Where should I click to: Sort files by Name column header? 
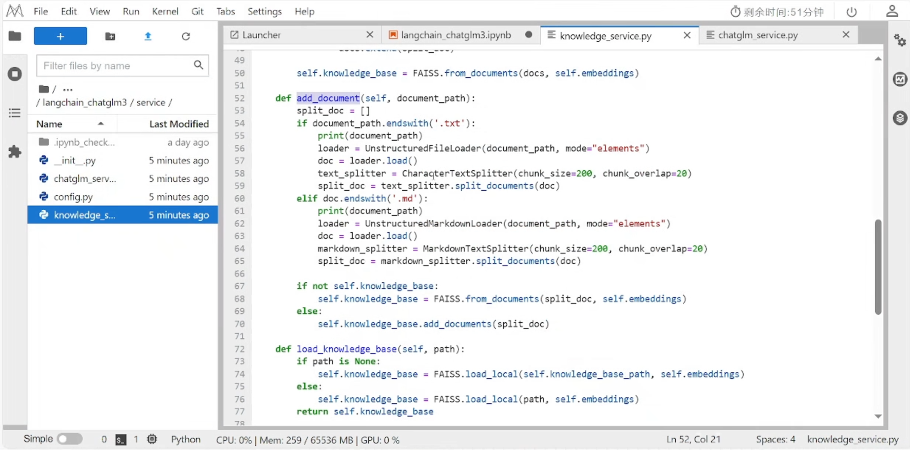[49, 124]
